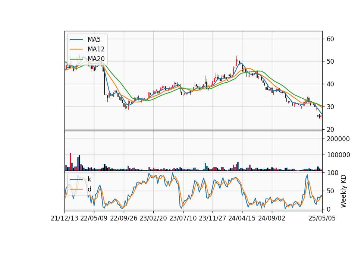This screenshot has width=358, height=257.
Task: Click the 23/07/10 date tick label
Action: [183, 219]
